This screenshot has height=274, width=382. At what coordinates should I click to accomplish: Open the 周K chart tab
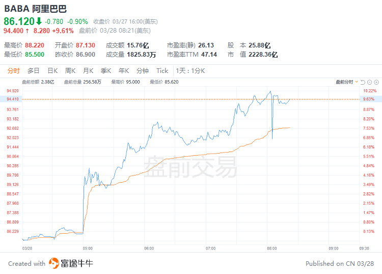[x=70, y=71]
